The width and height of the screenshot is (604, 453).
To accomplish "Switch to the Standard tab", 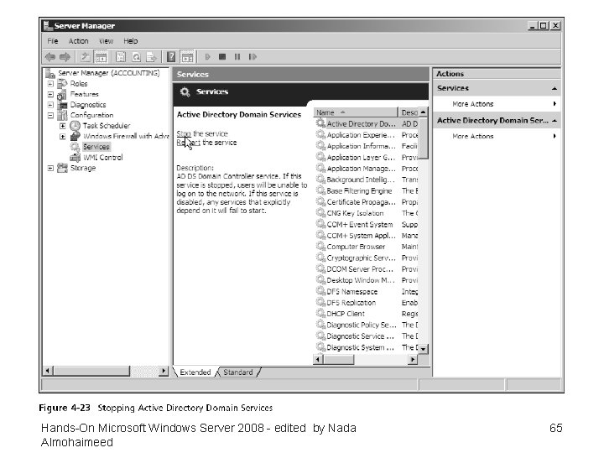I will point(238,372).
